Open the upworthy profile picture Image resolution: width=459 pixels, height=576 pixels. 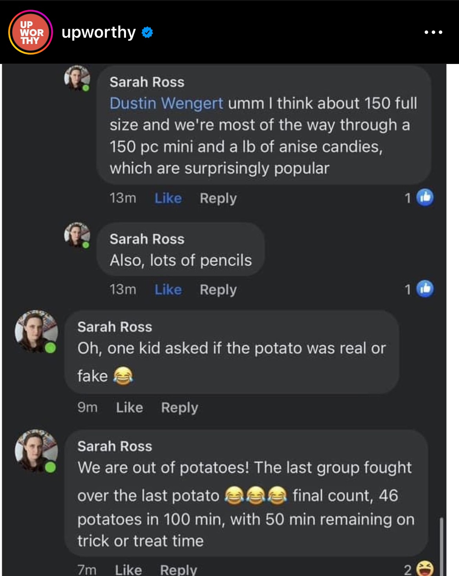[31, 32]
